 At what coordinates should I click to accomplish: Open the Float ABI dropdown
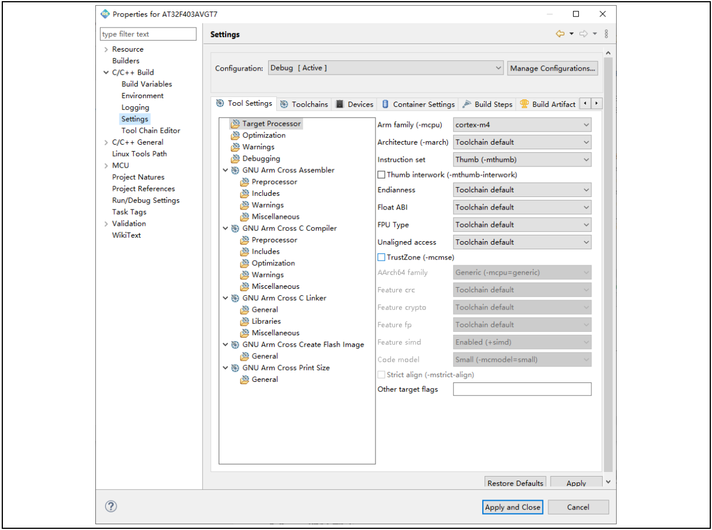[x=522, y=207]
